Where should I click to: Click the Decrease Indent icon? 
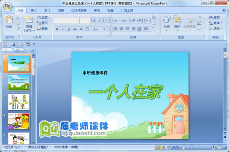(133, 21)
